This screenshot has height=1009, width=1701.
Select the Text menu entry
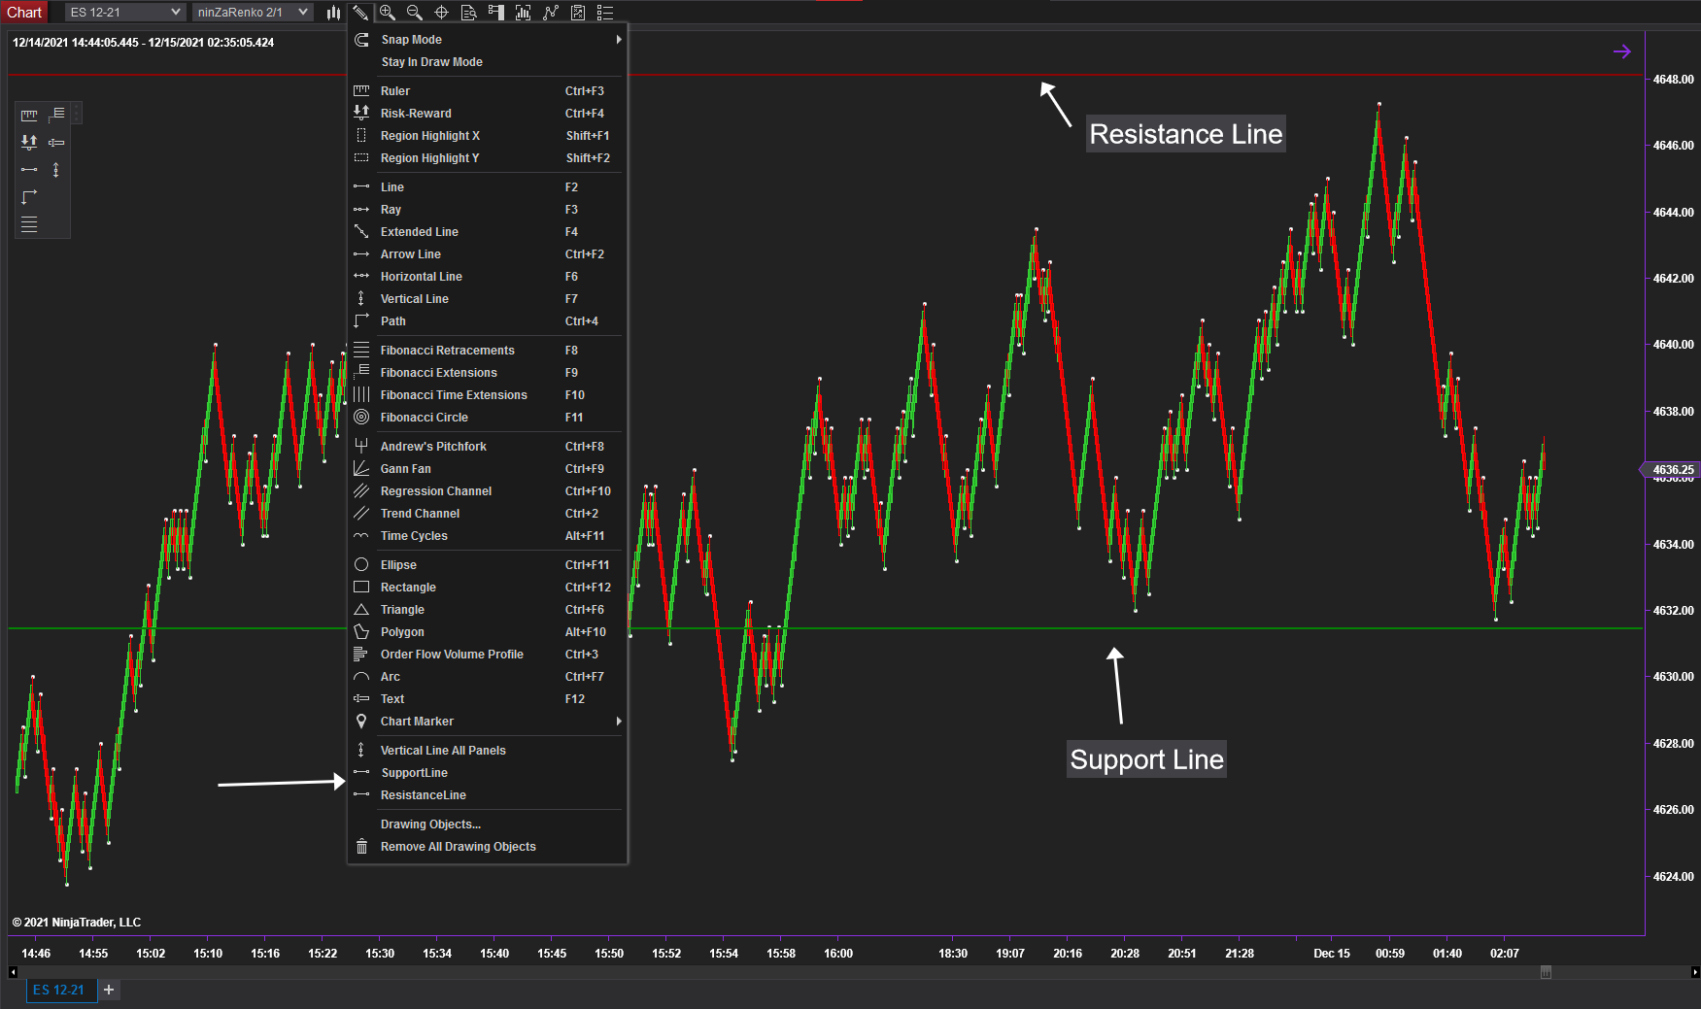tap(488, 699)
